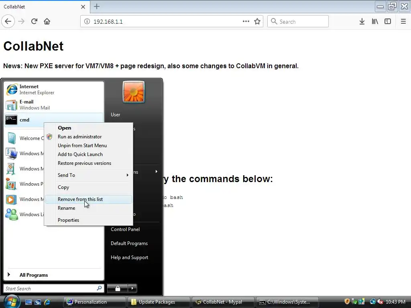411x308 pixels.
Task: Open the Welcome Center entry
Action: pyautogui.click(x=24, y=138)
